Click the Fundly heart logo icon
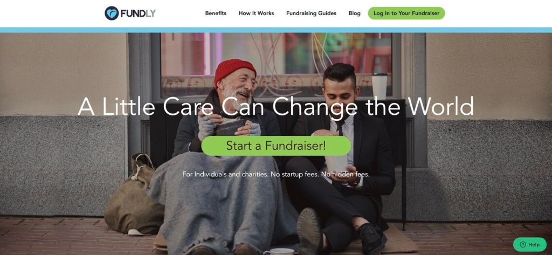 [112, 13]
